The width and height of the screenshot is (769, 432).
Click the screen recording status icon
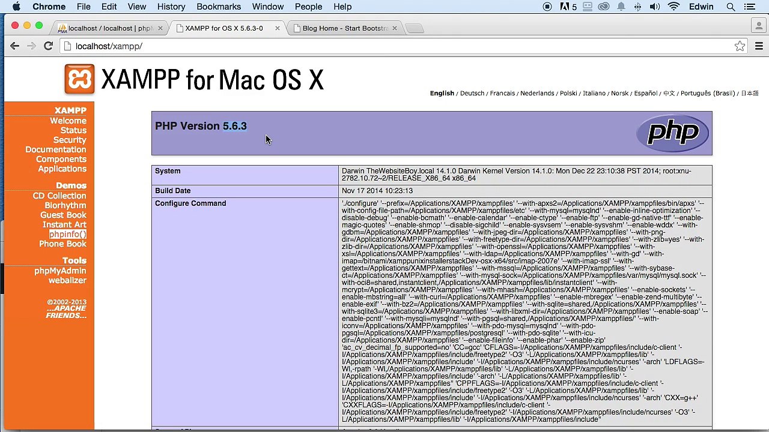547,7
